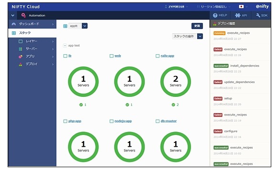Click the Automation gears icon
Image resolution: width=277 pixels, height=171 pixels.
(x=23, y=15)
